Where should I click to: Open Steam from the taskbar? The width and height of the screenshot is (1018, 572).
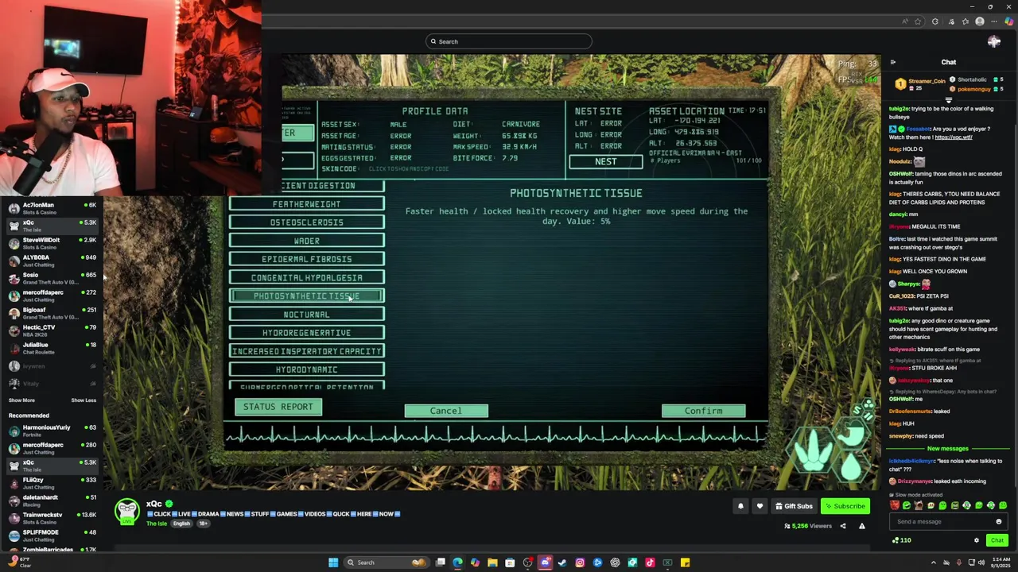tap(562, 562)
